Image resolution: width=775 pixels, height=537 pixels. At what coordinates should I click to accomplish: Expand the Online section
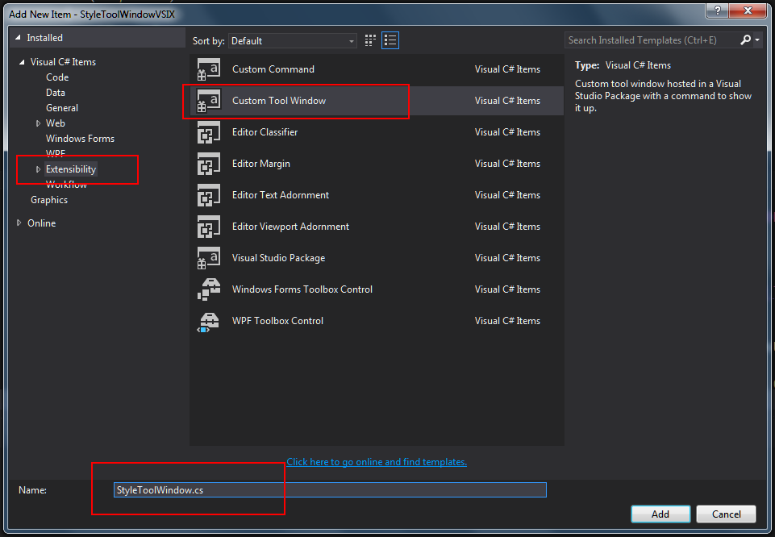[19, 223]
